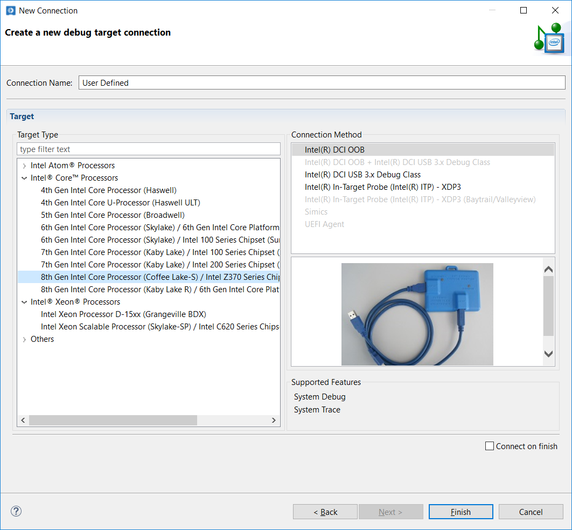
Task: Click the Cancel button
Action: tap(531, 512)
